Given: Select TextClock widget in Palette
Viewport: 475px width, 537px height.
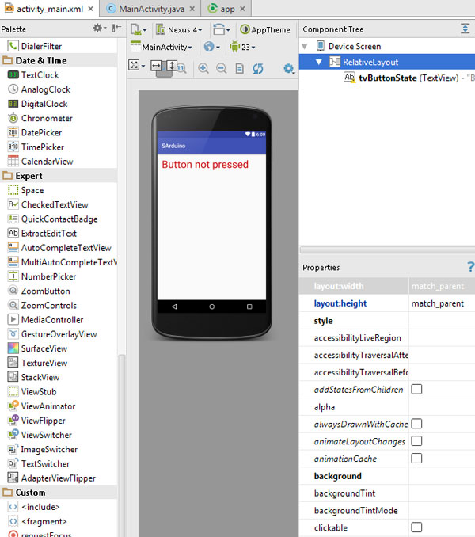Looking at the screenshot, I should pos(33,74).
